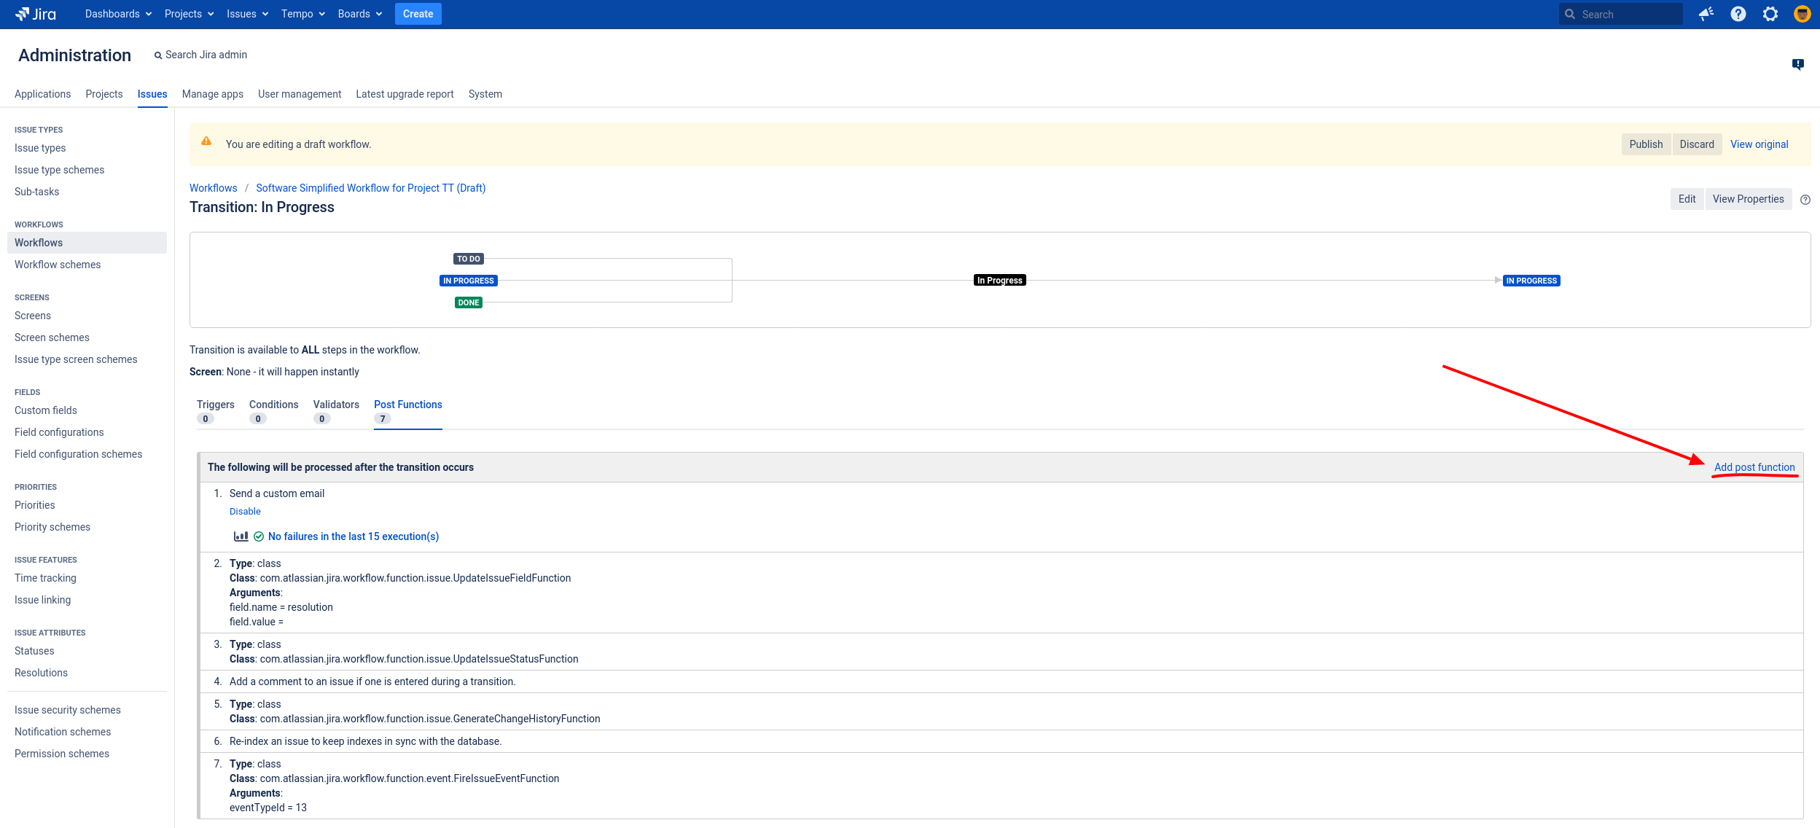Click the Add post function link
Image resolution: width=1820 pixels, height=828 pixels.
tap(1754, 467)
